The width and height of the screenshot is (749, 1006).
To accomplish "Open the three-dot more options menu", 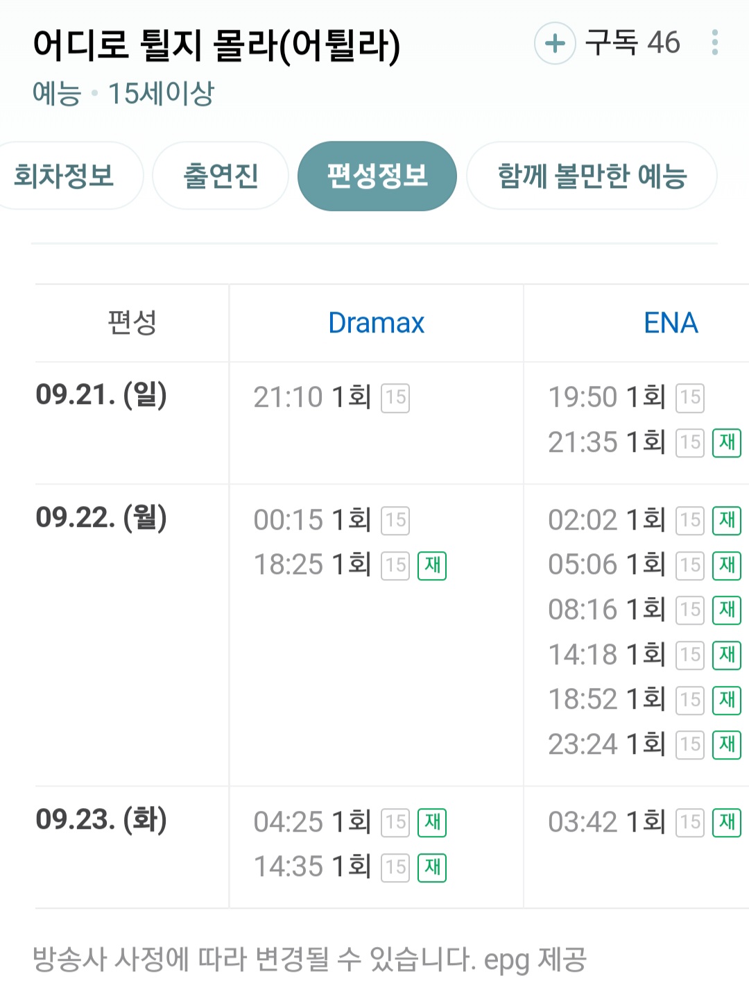I will click(714, 43).
